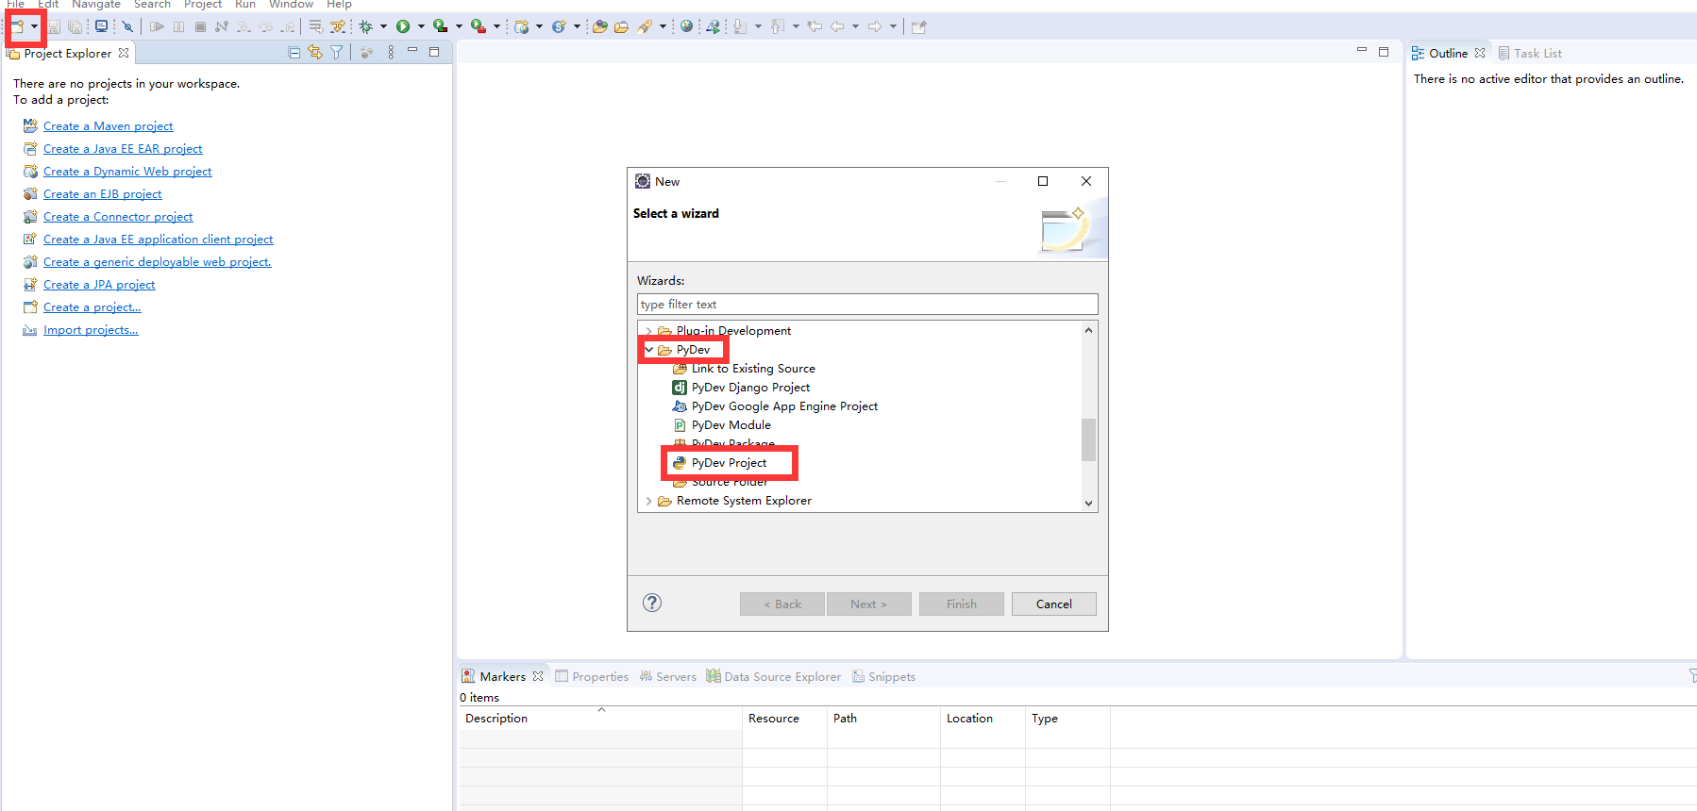Click the help question mark icon

[652, 603]
